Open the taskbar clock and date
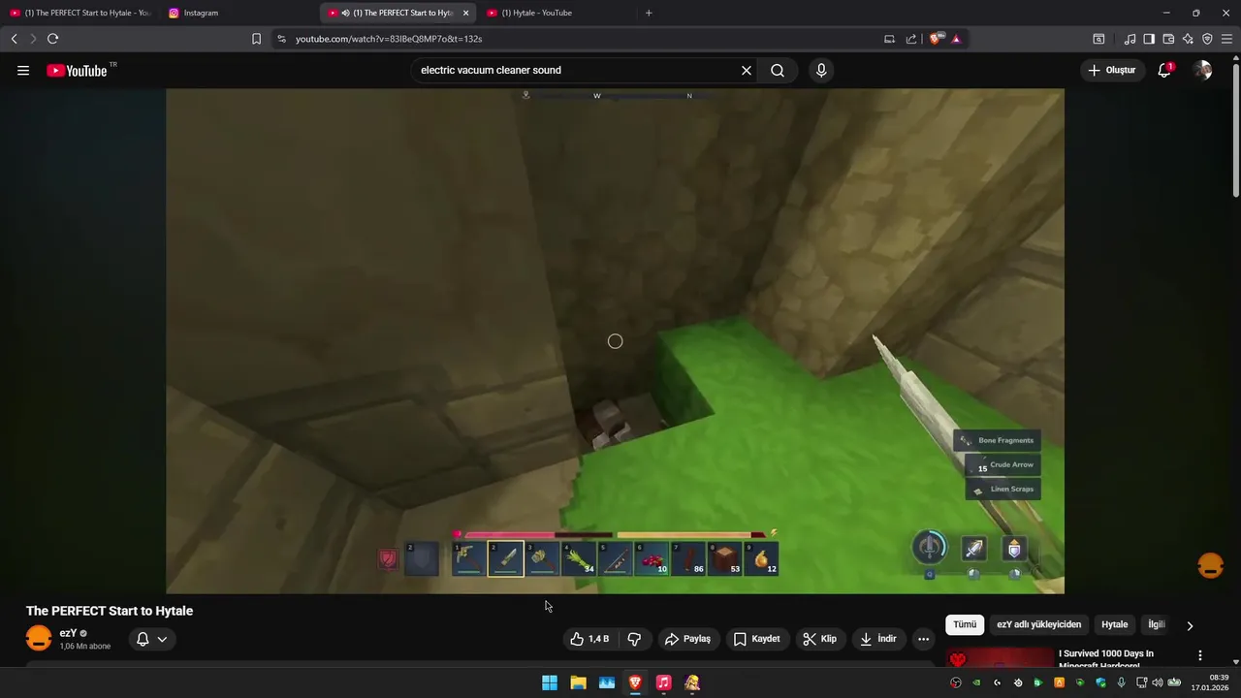This screenshot has width=1241, height=698. pyautogui.click(x=1212, y=682)
